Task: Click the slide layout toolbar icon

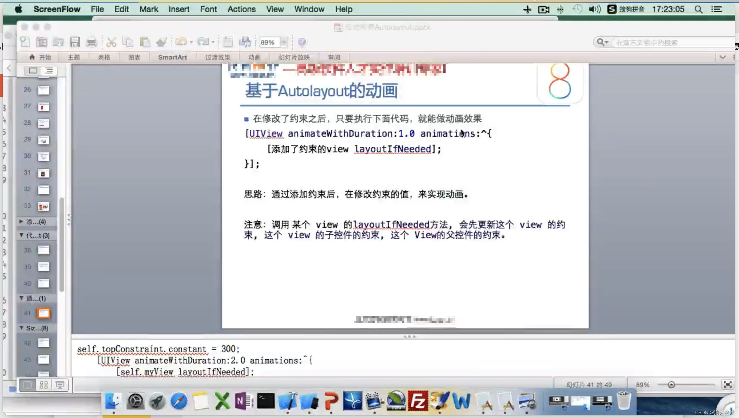Action: click(x=228, y=42)
